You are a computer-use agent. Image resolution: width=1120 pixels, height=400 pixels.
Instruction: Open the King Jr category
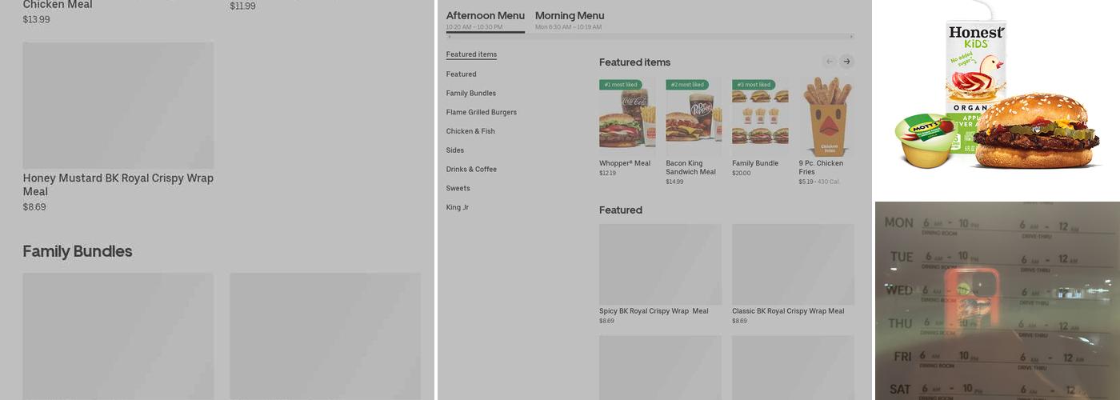tap(458, 208)
